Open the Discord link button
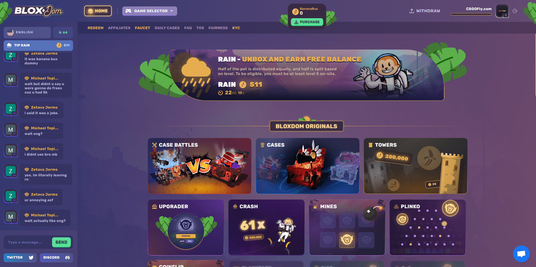Image resolution: width=536 pixels, height=267 pixels. (x=57, y=257)
